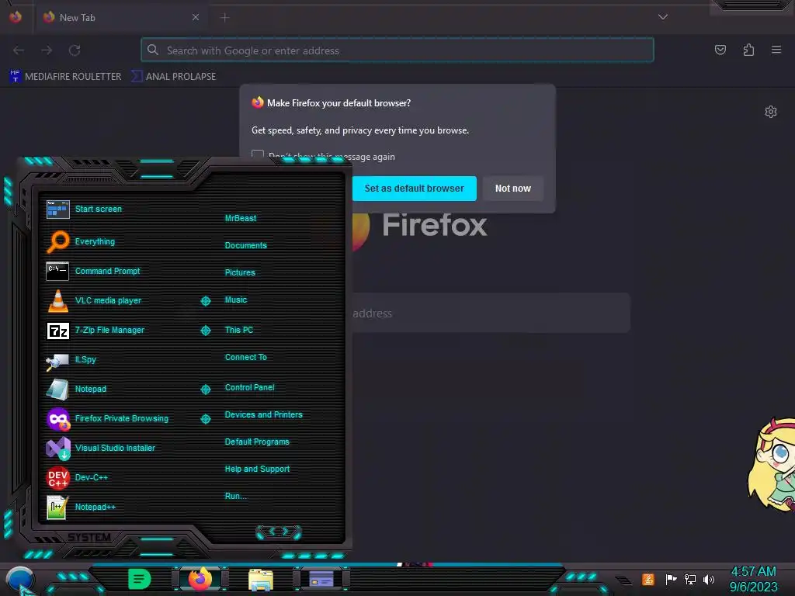Focus the URL address bar
Image resolution: width=795 pixels, height=596 pixels.
pyautogui.click(x=397, y=50)
